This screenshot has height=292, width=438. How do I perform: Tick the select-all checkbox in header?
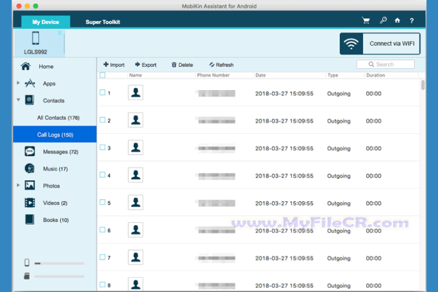[x=103, y=75]
